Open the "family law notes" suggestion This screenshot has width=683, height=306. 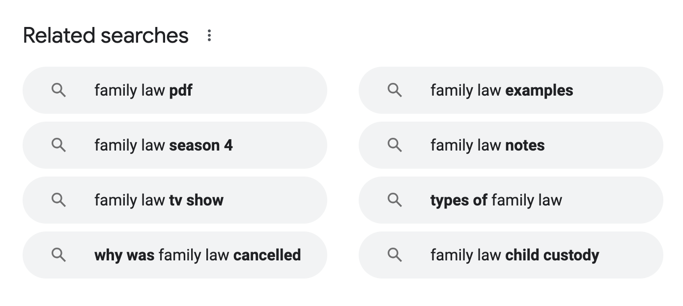pyautogui.click(x=487, y=146)
